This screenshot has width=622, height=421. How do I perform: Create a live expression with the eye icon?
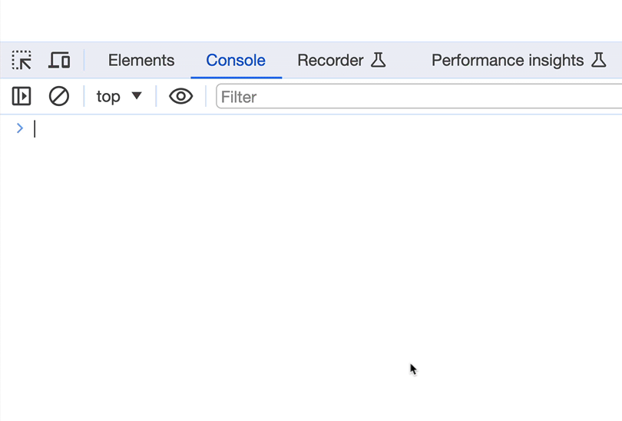coord(180,96)
